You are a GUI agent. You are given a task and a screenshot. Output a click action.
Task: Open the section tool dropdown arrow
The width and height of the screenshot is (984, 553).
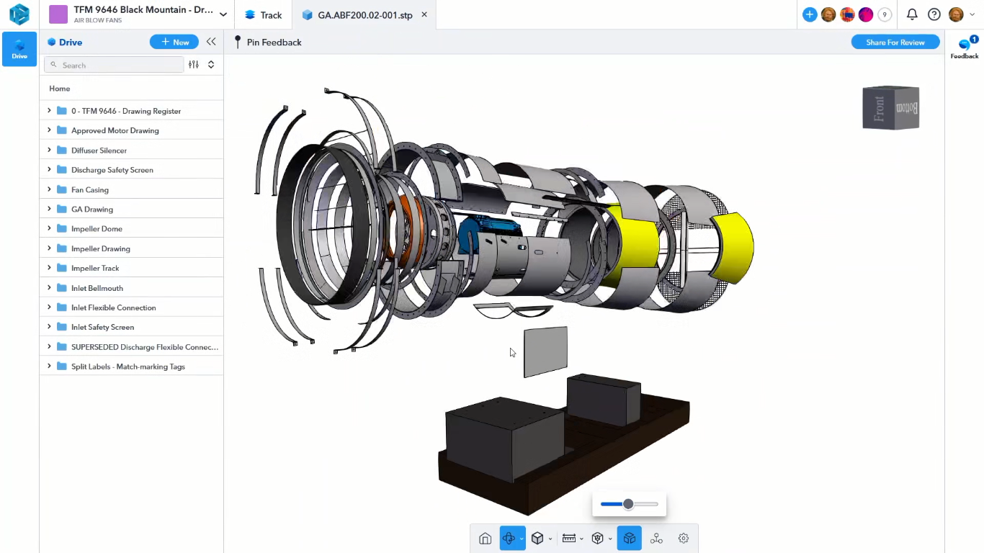(x=610, y=539)
